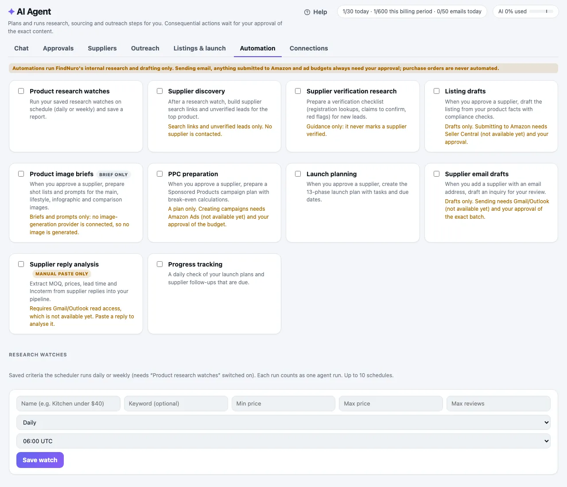Click the Save watch button
The image size is (567, 487).
[x=40, y=460]
